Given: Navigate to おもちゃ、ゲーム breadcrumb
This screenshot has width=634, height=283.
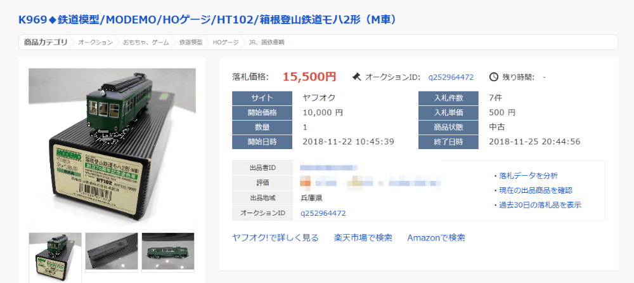Looking at the screenshot, I should [146, 43].
